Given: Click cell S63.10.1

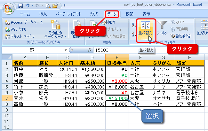Looking at the screenshot, I should [x=68, y=69].
